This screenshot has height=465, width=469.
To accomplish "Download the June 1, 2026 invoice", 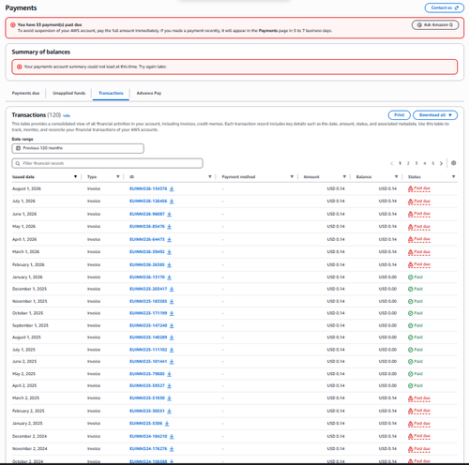I will pos(169,214).
